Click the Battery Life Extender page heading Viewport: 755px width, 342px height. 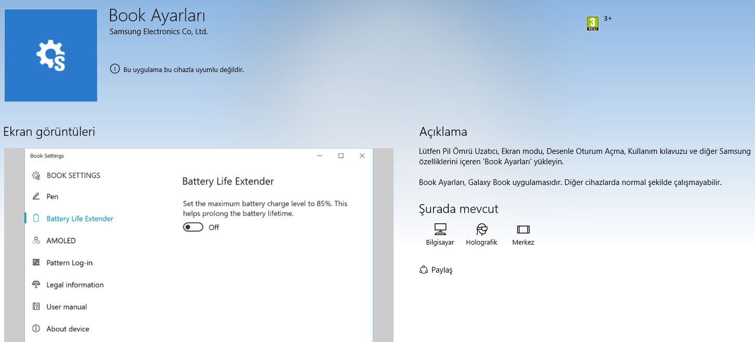point(228,181)
